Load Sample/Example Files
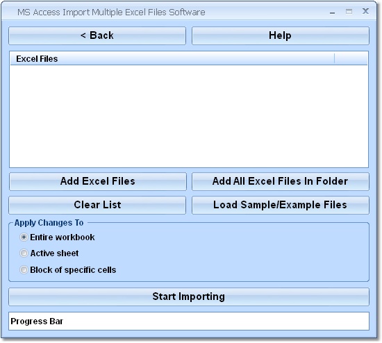 [281, 205]
